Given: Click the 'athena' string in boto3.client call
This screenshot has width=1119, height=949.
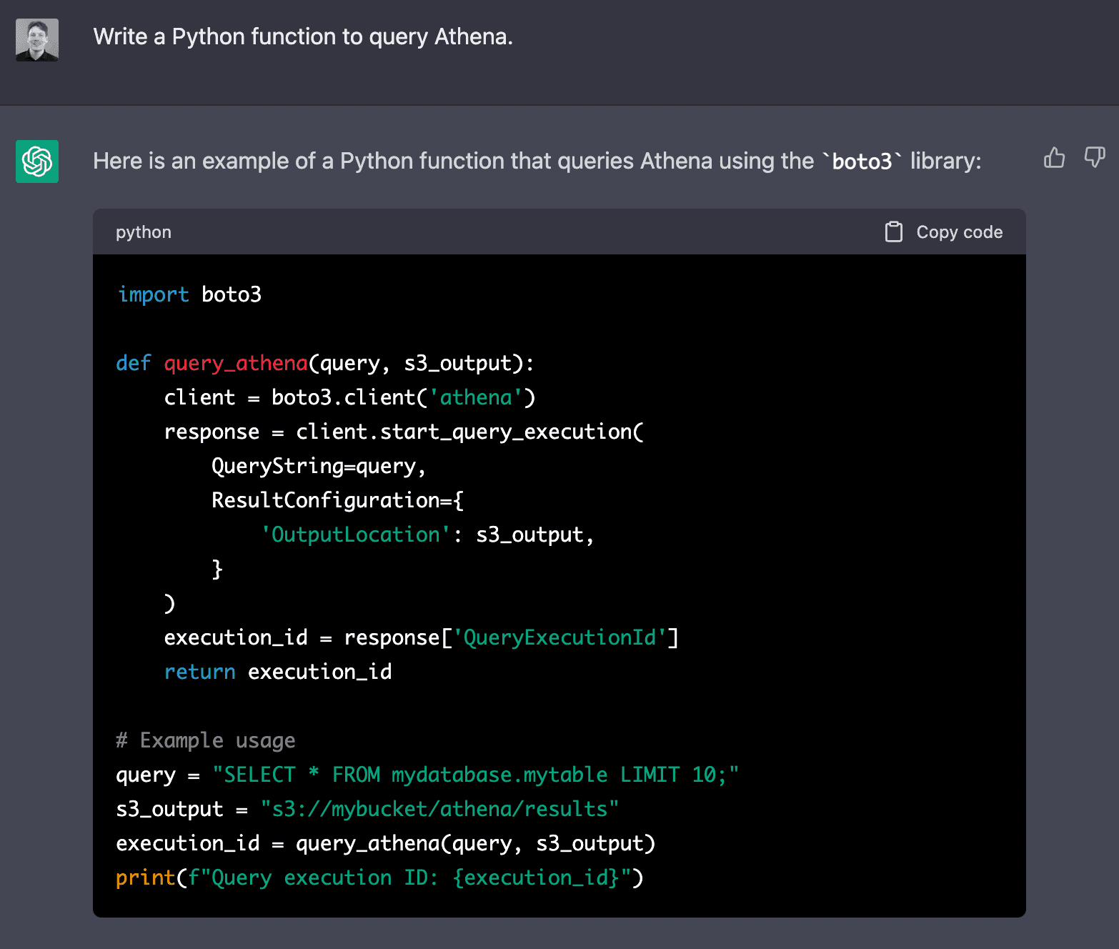Looking at the screenshot, I should (x=476, y=397).
